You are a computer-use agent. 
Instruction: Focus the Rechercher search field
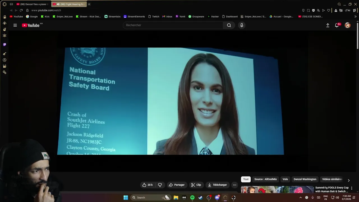point(173,25)
